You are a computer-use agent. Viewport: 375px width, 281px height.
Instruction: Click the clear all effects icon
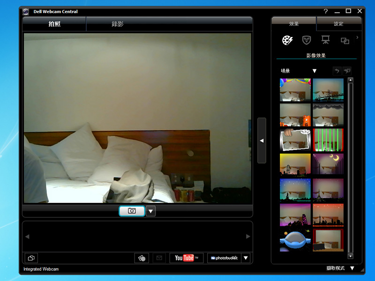tap(347, 71)
